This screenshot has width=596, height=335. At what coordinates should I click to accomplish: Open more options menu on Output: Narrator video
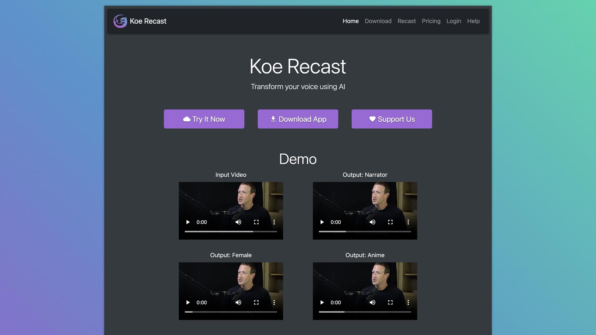pyautogui.click(x=408, y=222)
